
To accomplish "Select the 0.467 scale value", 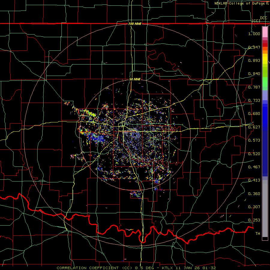I will 254,167.
